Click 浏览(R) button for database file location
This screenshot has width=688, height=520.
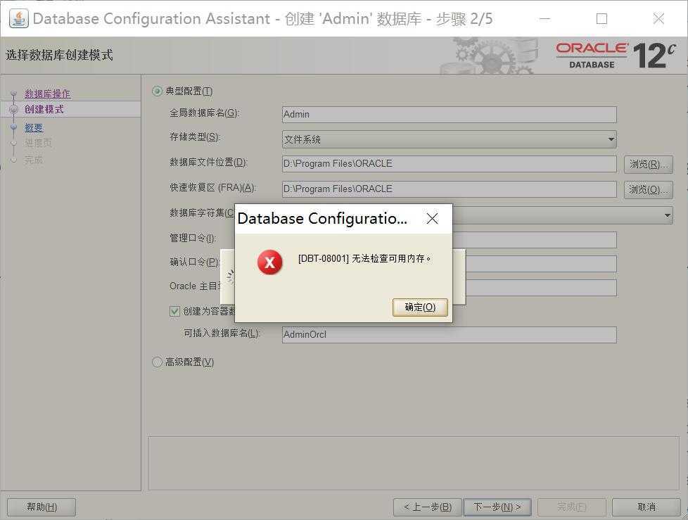648,164
